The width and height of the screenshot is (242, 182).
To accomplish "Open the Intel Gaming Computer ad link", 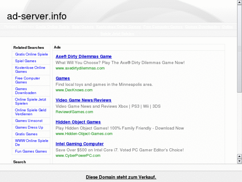I will coord(80,144).
